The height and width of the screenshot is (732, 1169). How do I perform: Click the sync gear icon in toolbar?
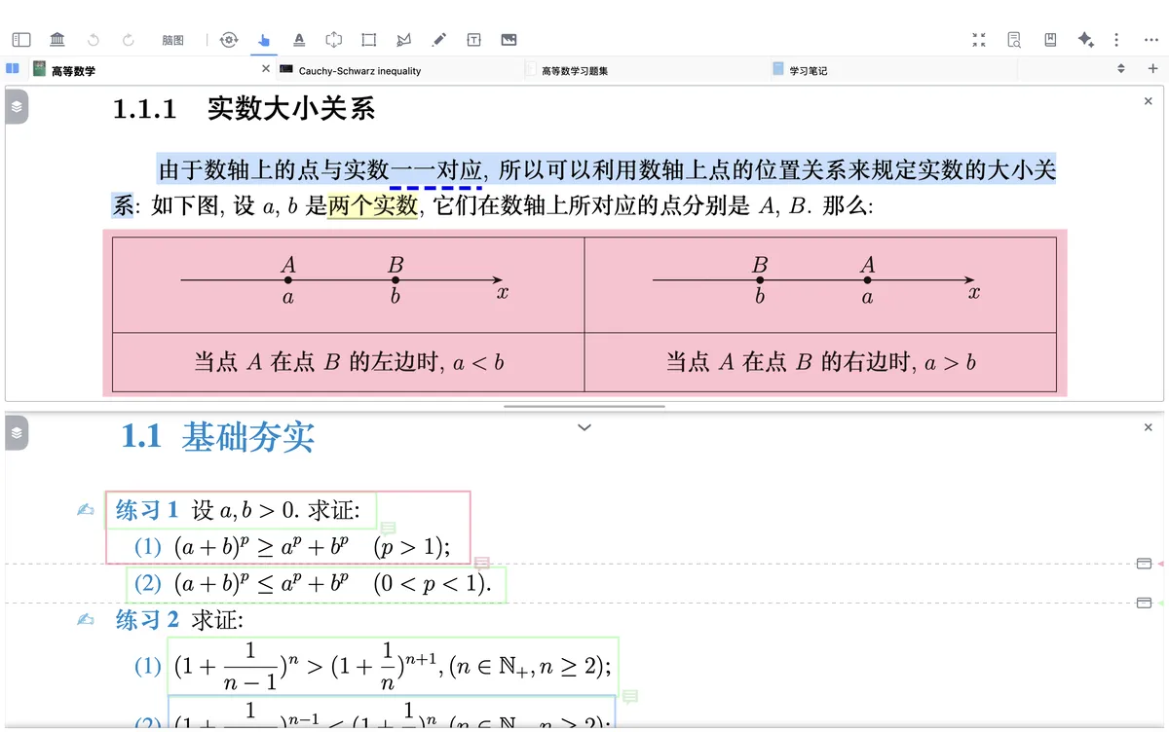[229, 40]
